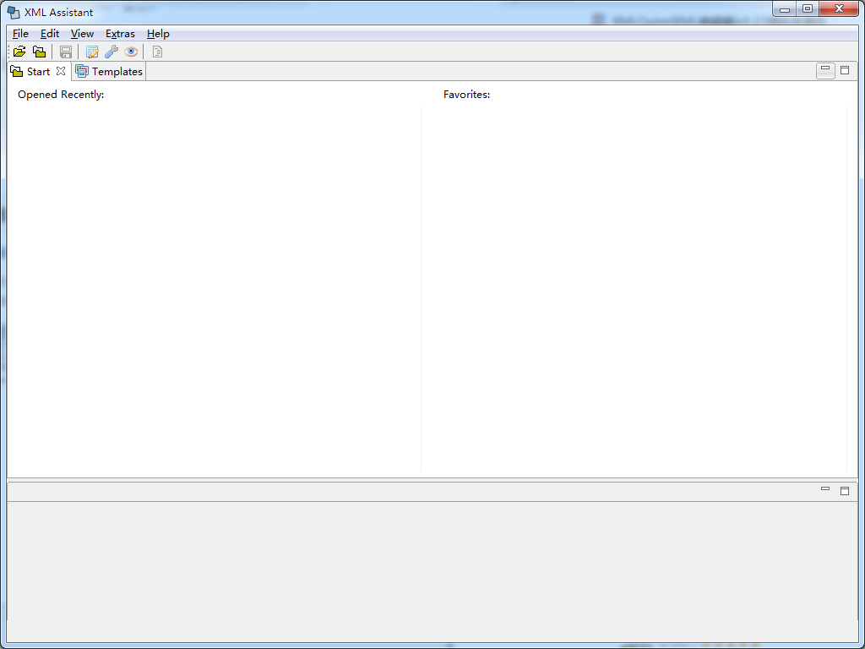Viewport: 865px width, 649px height.
Task: Click the blue wrench tool icon
Action: 112,52
